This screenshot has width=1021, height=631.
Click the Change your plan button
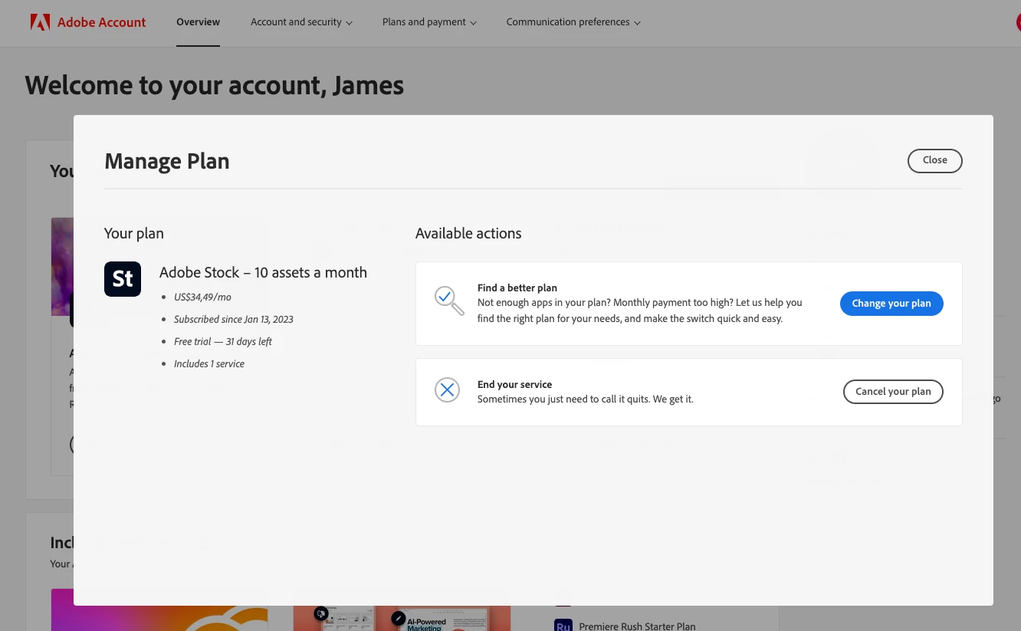pyautogui.click(x=891, y=304)
